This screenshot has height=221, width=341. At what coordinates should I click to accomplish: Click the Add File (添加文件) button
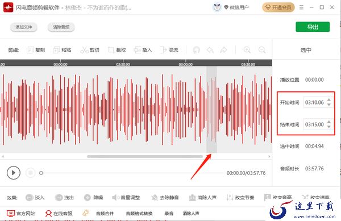point(24,27)
